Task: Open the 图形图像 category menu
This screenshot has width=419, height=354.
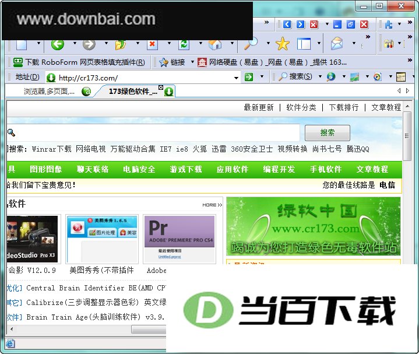Action: point(45,169)
